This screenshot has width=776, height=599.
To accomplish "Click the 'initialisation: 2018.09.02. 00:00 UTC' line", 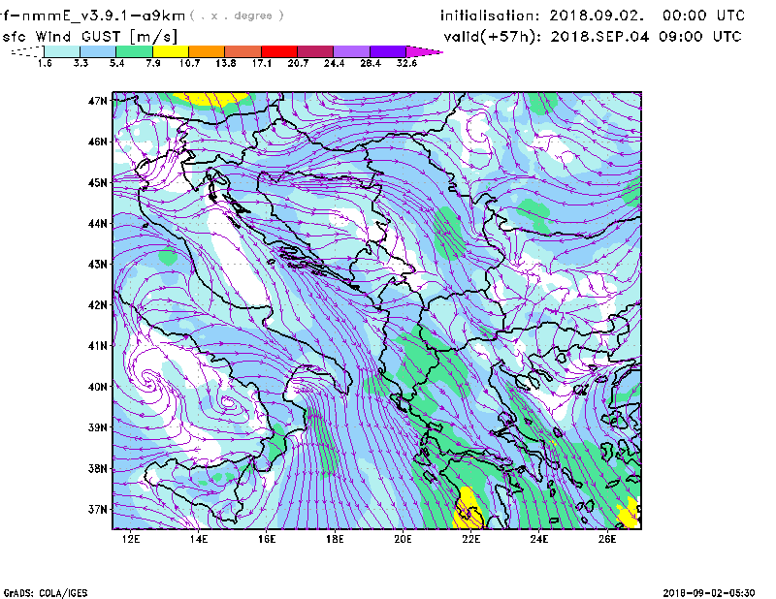I will tap(593, 16).
